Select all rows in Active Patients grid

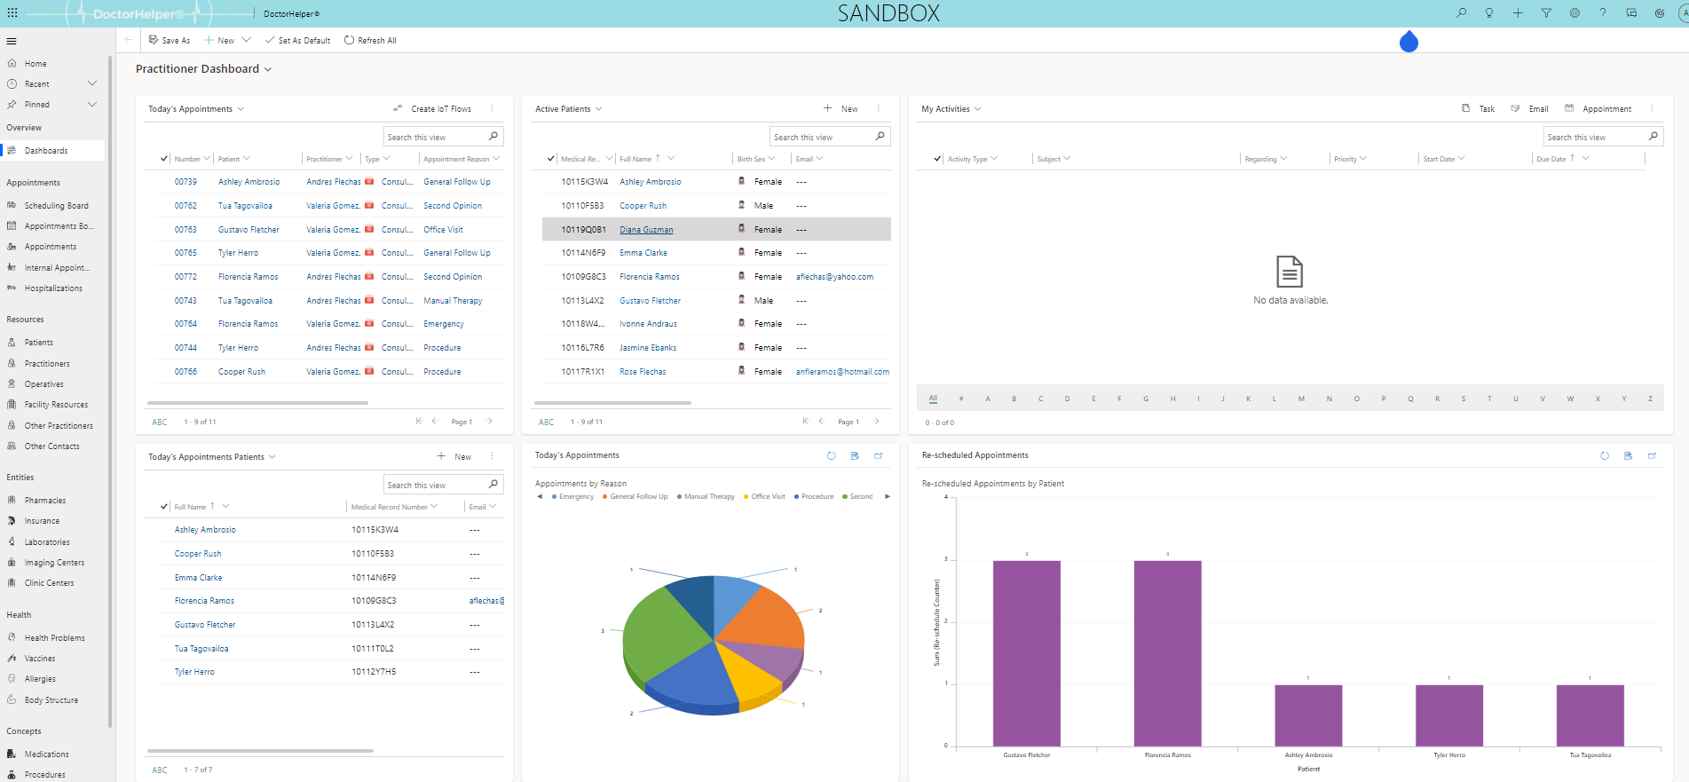[551, 159]
